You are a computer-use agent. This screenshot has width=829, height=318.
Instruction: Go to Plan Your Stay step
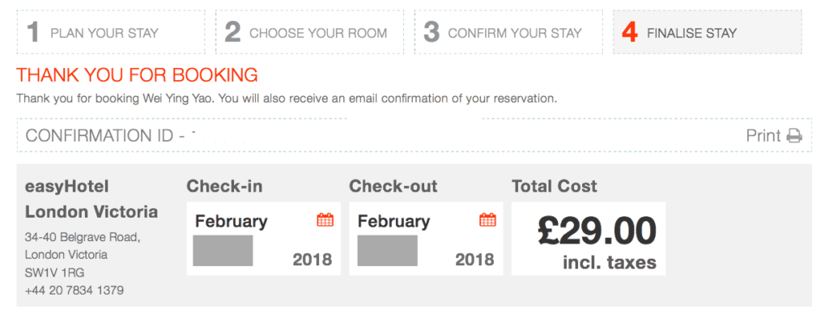(111, 32)
